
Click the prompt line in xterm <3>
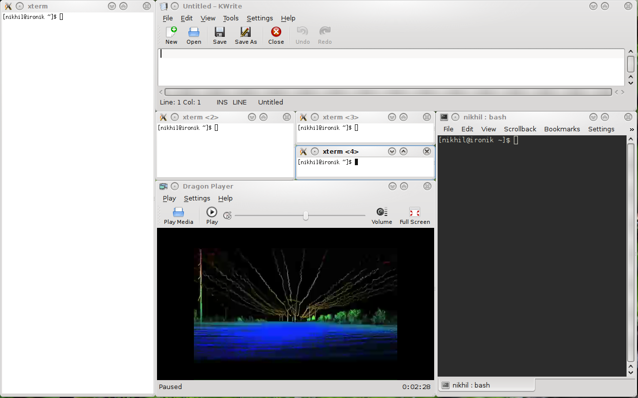click(328, 128)
